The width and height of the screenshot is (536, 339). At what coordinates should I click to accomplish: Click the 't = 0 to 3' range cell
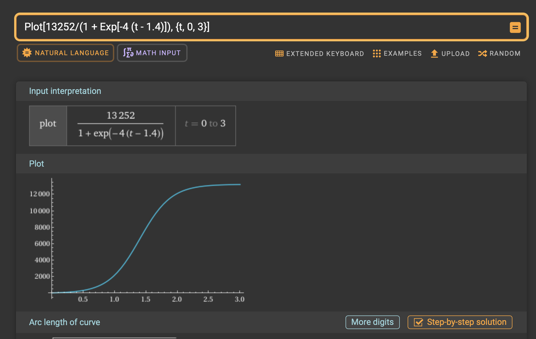point(205,126)
